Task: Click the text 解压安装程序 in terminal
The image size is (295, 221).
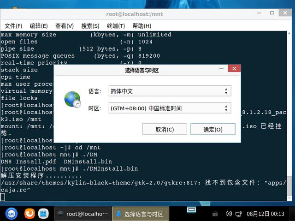Action: (23, 176)
